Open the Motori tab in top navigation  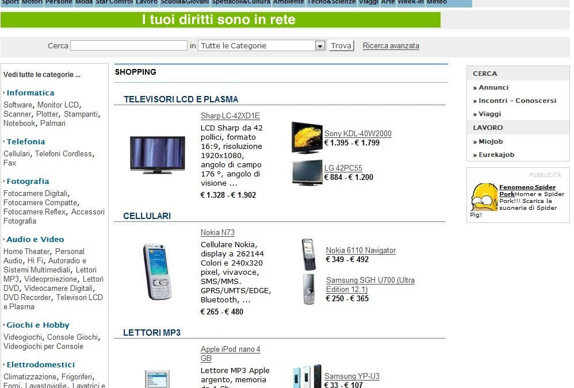tap(32, 2)
